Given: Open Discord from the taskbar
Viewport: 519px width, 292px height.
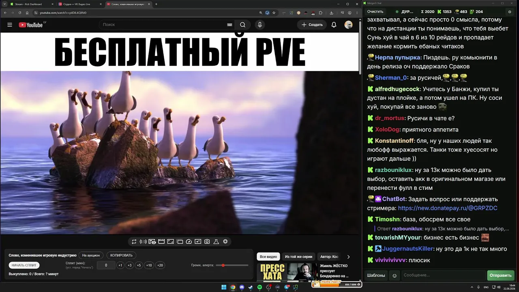Looking at the screenshot, I should 242,288.
